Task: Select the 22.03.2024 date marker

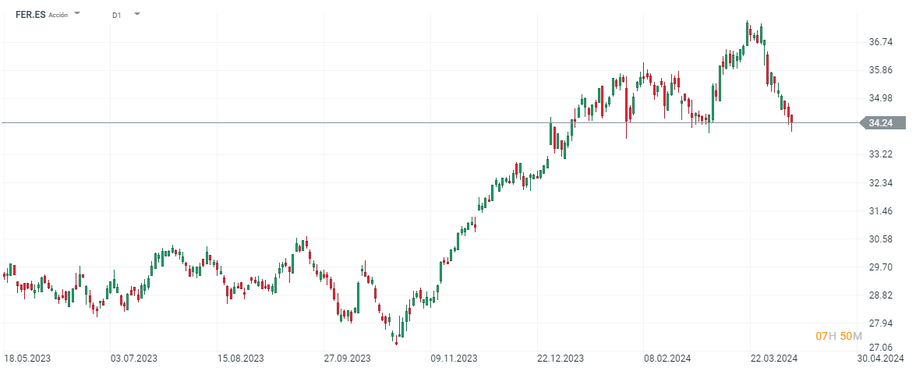Action: (774, 359)
